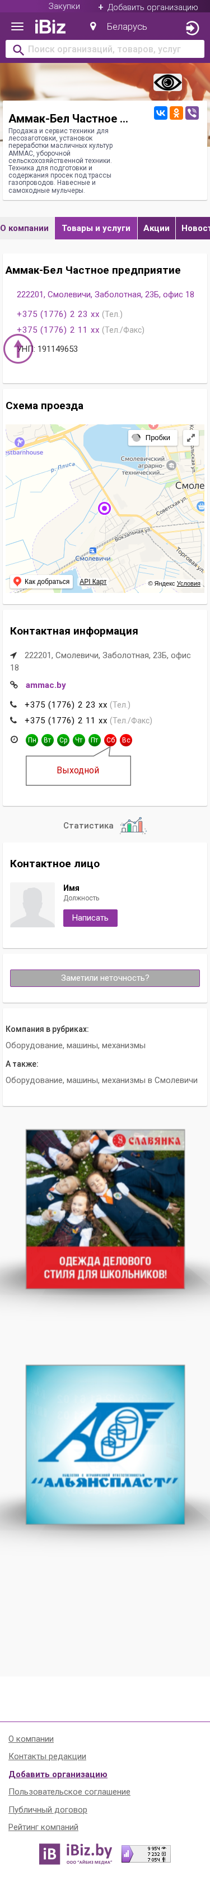The height and width of the screenshot is (1880, 210).
Task: Click the login arrow icon in header
Action: click(x=192, y=28)
